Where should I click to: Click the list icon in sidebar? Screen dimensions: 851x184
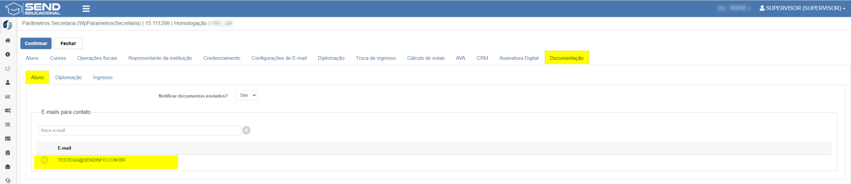pyautogui.click(x=8, y=124)
